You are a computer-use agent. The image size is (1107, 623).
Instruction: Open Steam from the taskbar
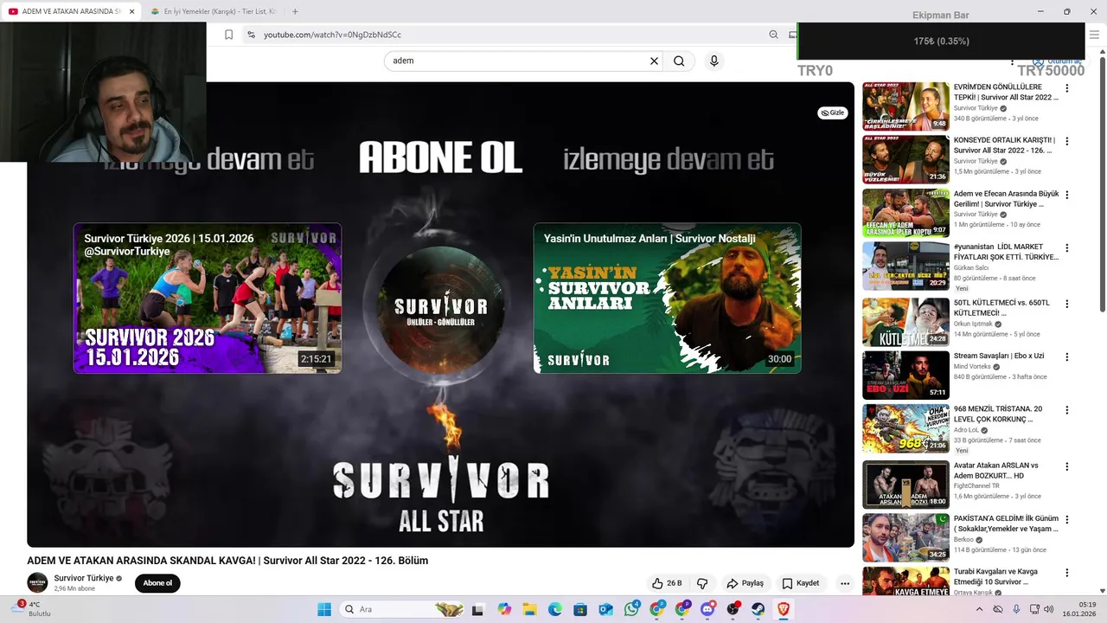coord(758,609)
